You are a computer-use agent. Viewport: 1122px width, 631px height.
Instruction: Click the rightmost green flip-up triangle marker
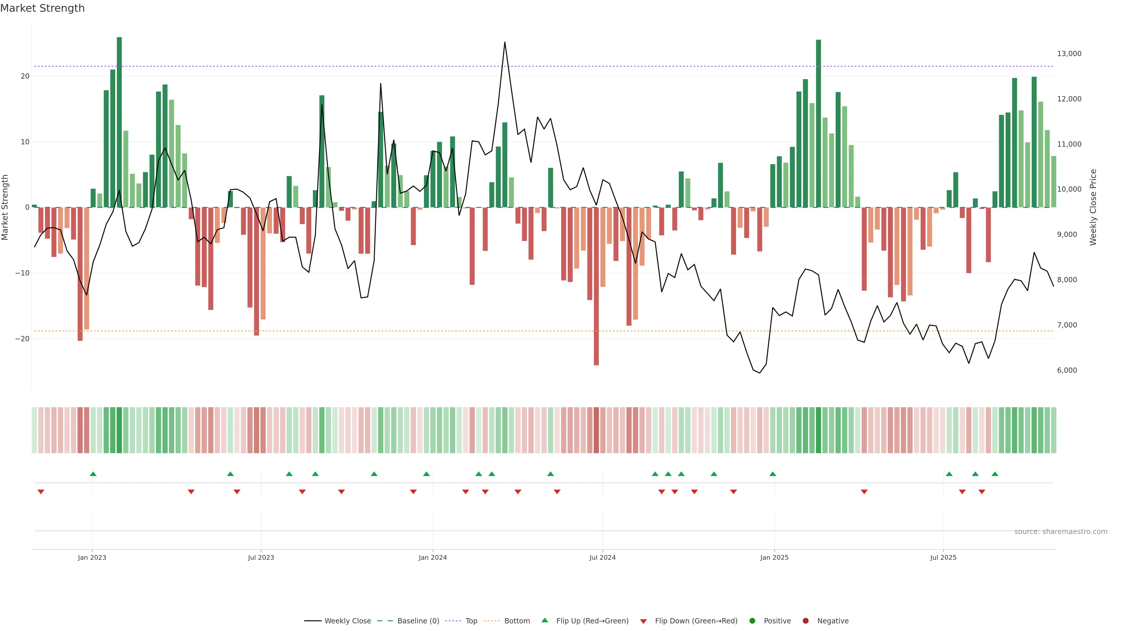tap(995, 474)
